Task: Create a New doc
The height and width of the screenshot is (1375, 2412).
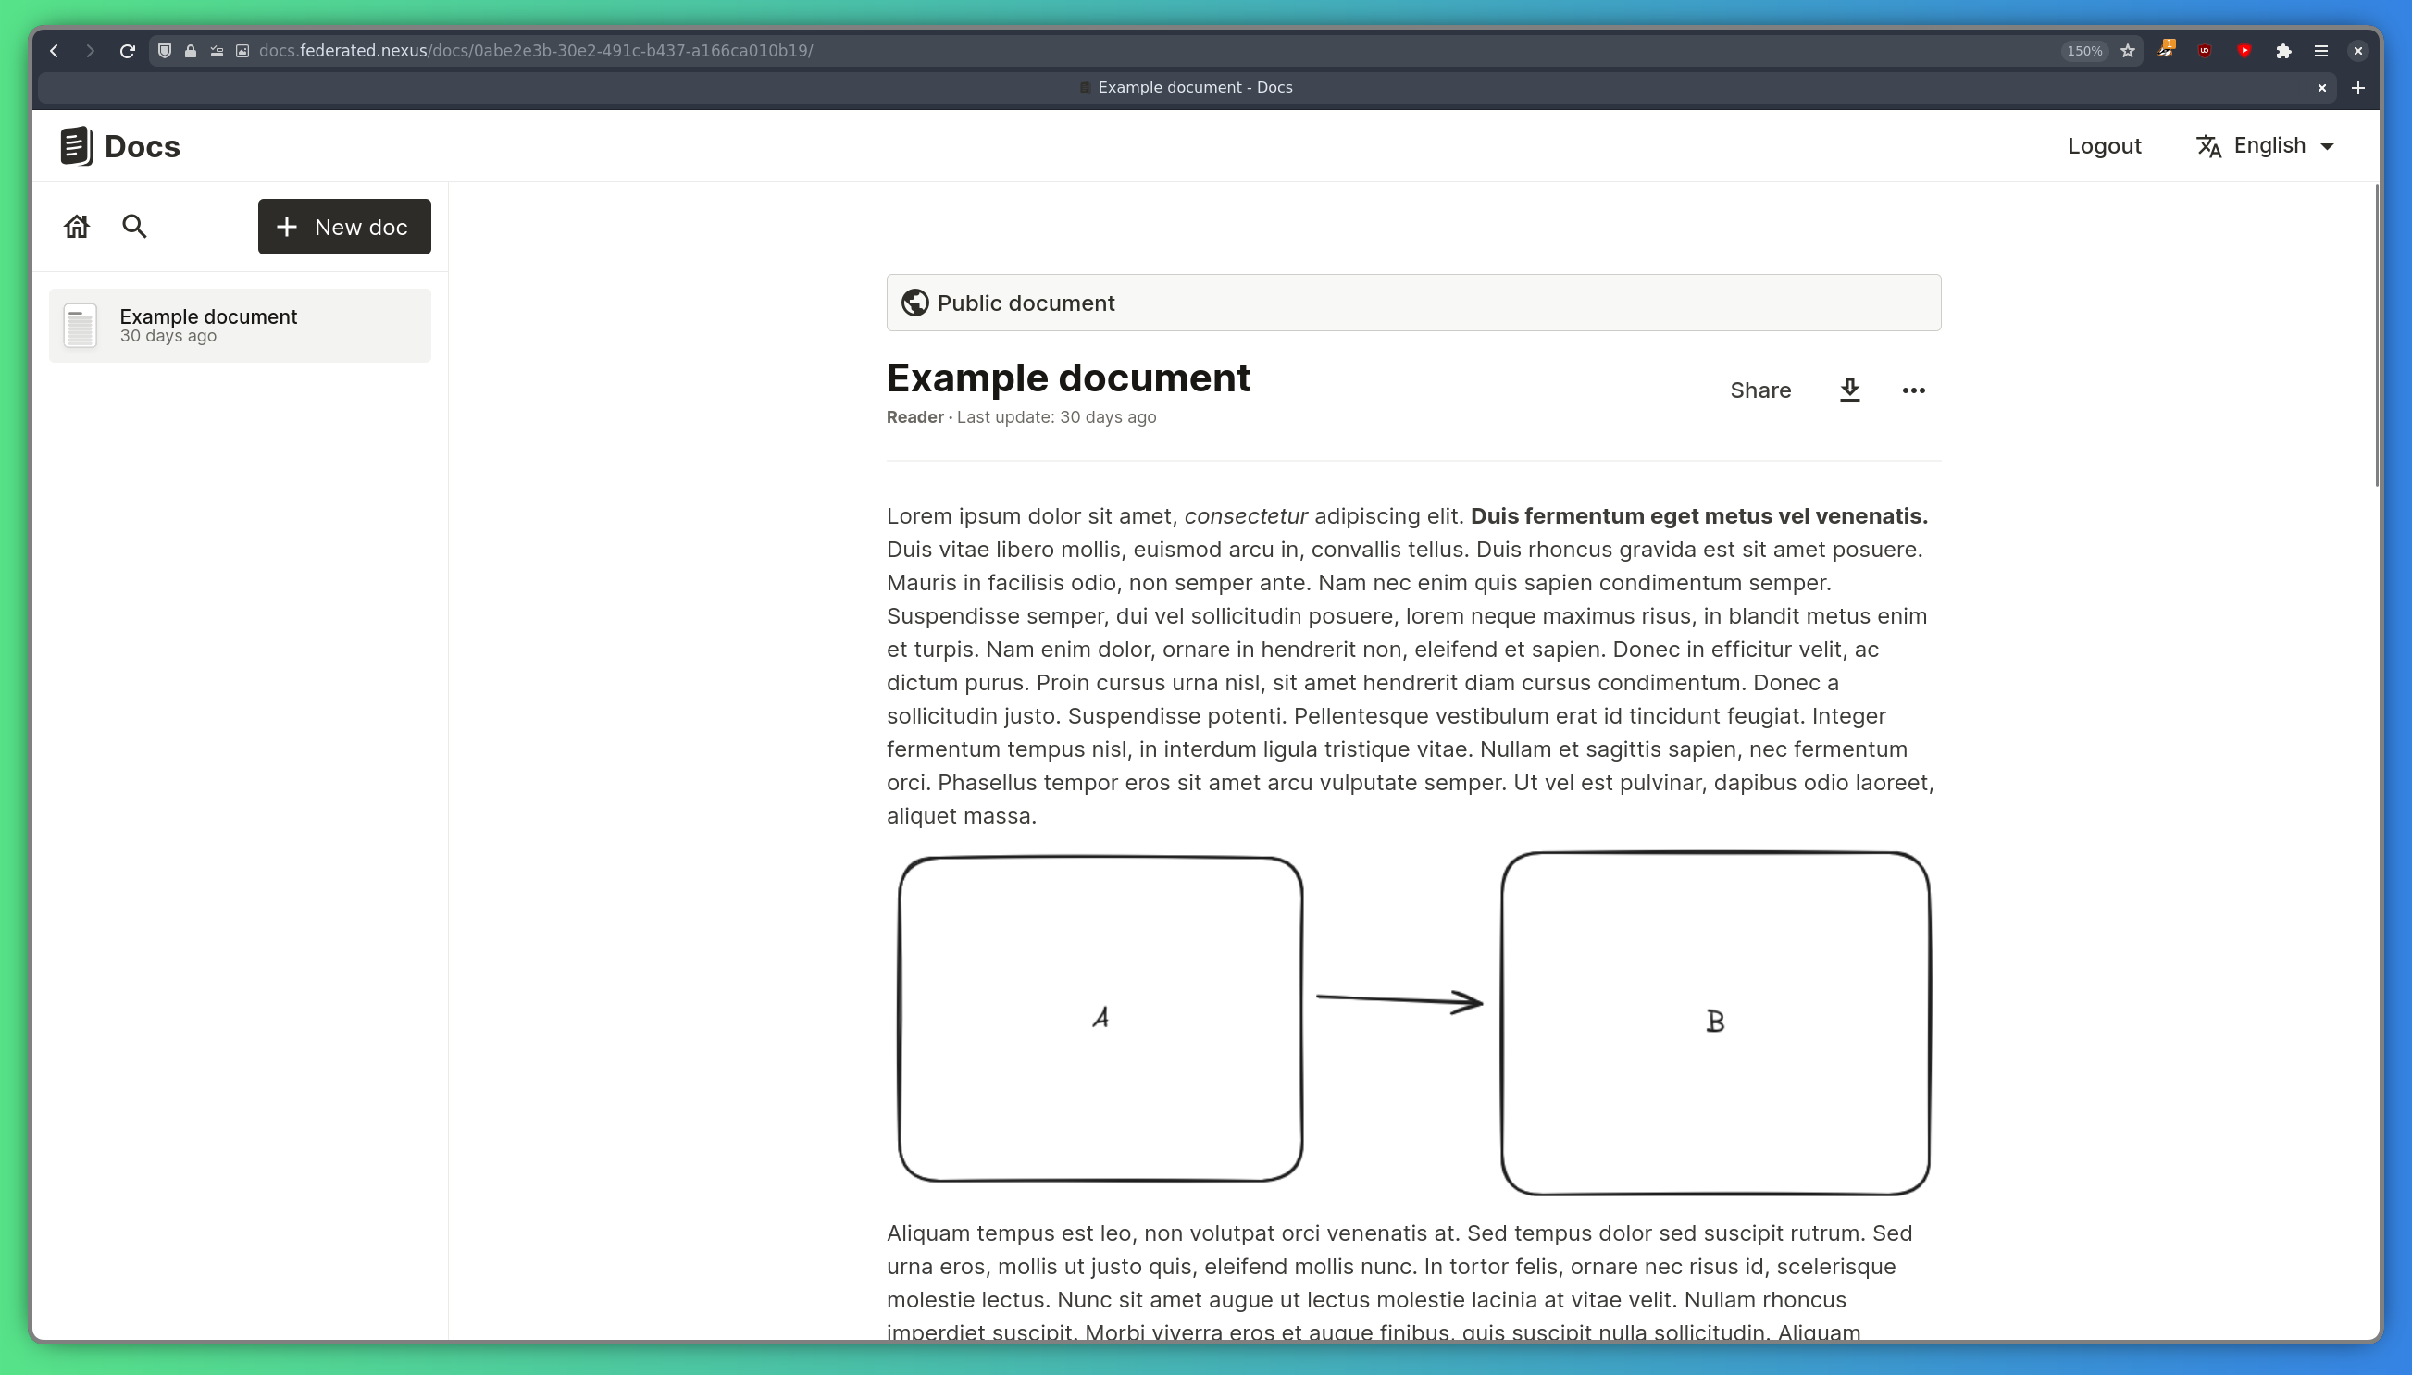Action: tap(343, 226)
